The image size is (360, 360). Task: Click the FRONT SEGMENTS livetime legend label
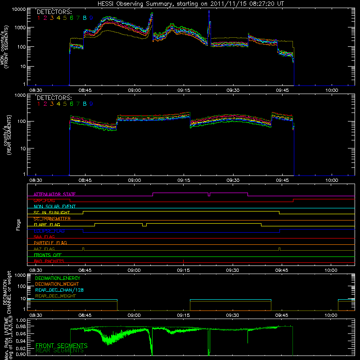click(x=62, y=346)
